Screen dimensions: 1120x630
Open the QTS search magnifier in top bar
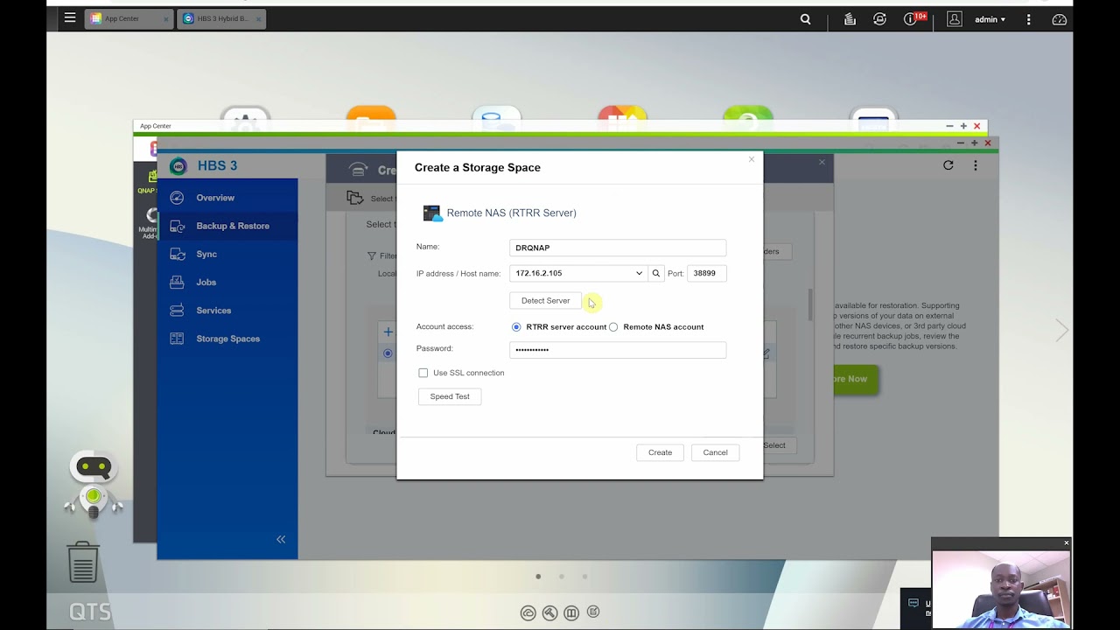(806, 19)
